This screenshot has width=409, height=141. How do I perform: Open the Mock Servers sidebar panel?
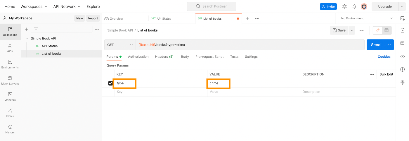pyautogui.click(x=10, y=81)
